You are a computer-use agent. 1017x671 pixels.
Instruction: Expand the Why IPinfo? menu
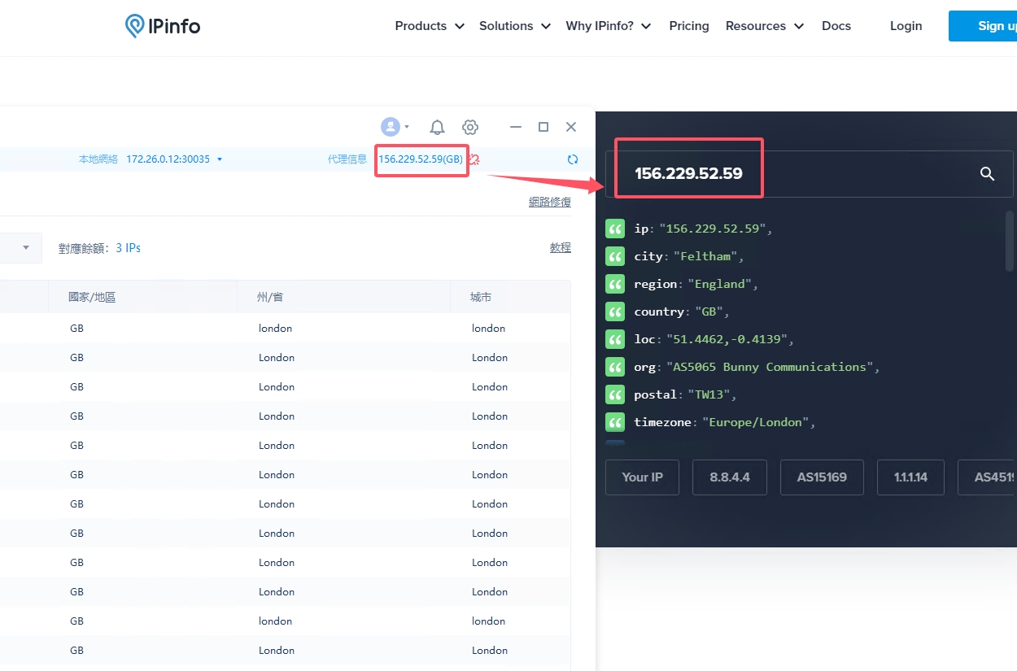tap(608, 26)
